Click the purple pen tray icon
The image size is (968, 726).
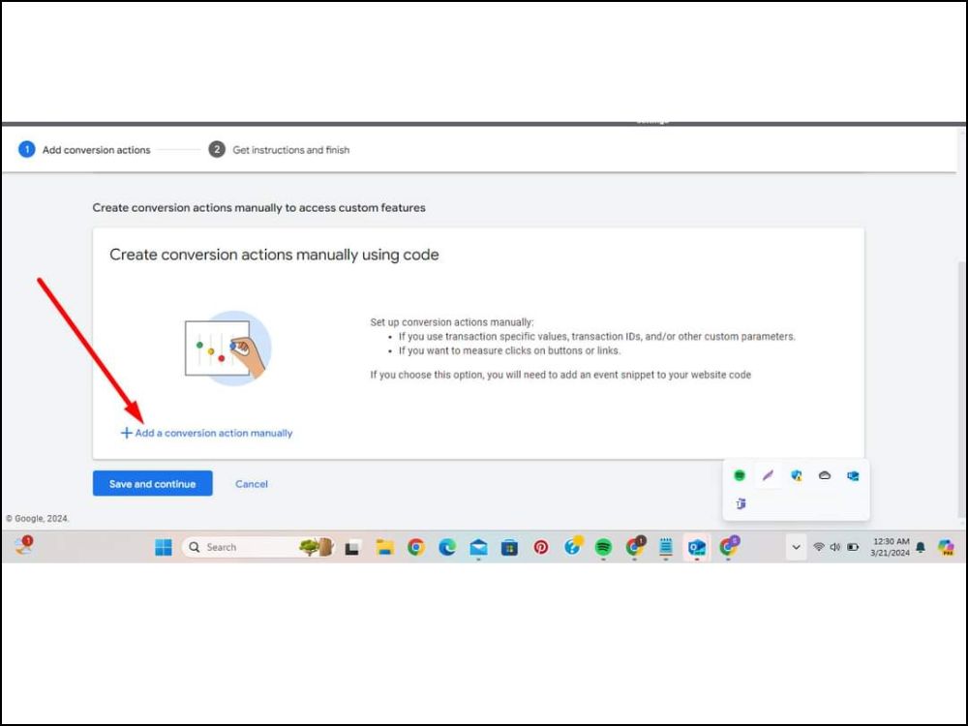coord(768,475)
